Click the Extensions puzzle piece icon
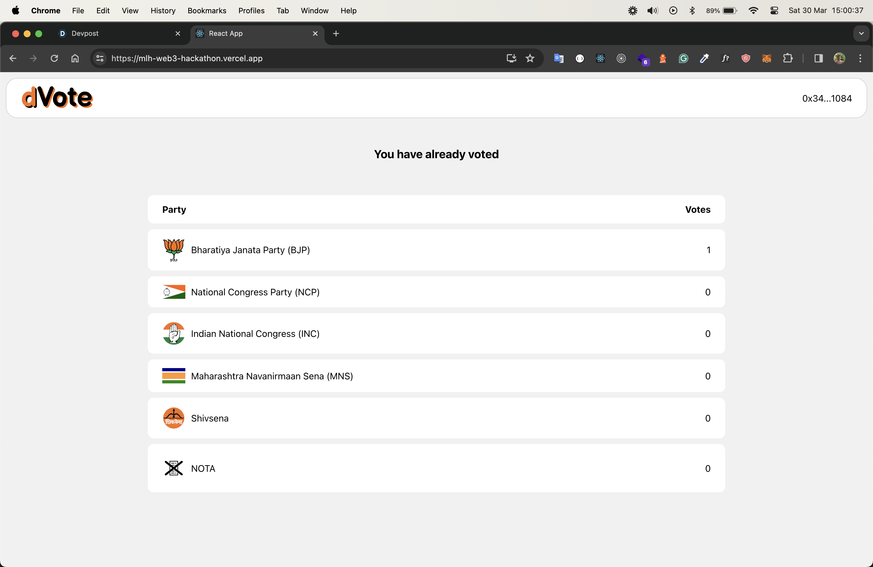 click(788, 58)
